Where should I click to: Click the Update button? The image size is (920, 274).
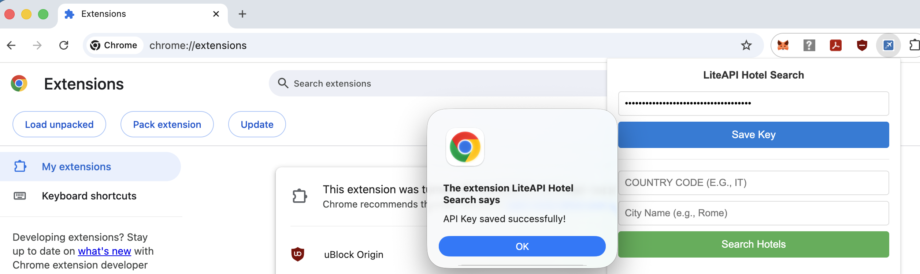coord(257,124)
